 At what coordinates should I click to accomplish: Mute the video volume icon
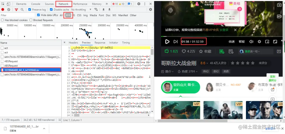tap(251, 42)
